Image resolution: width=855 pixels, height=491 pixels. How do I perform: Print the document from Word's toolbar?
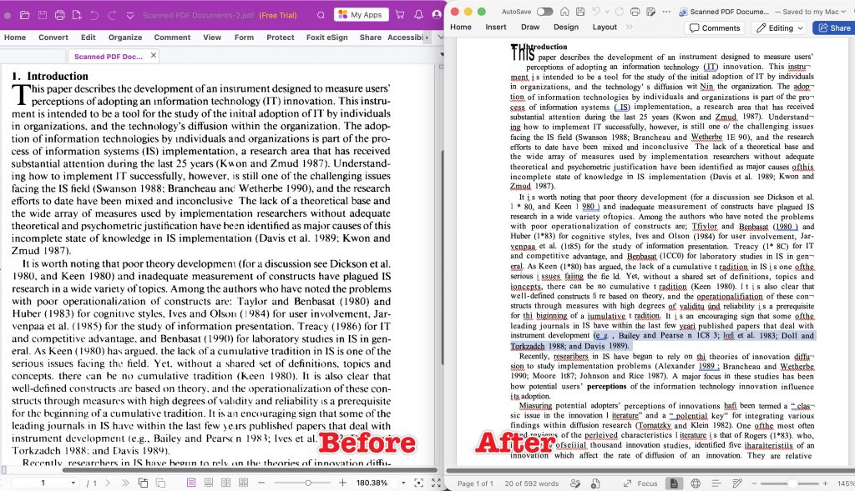[635, 12]
